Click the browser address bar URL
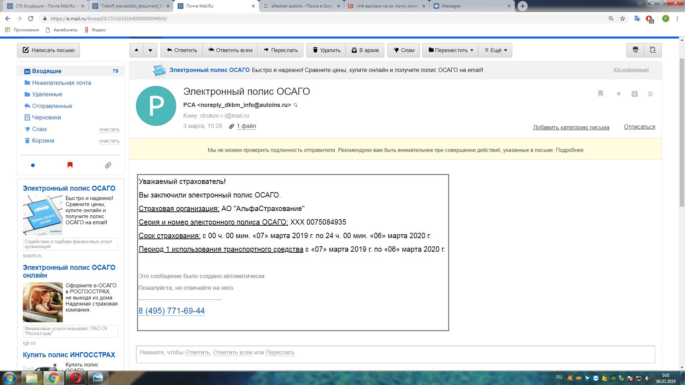The image size is (685, 385). point(109,19)
